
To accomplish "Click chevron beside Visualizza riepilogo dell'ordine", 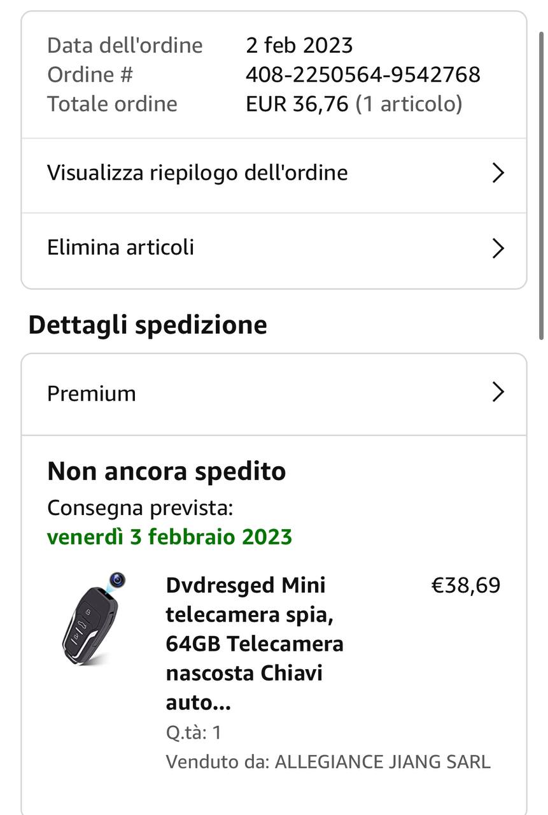I will (x=498, y=173).
